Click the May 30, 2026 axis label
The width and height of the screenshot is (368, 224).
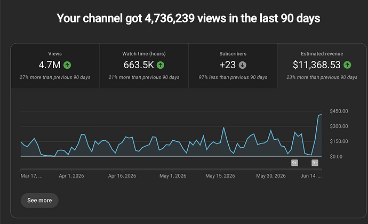point(271,176)
